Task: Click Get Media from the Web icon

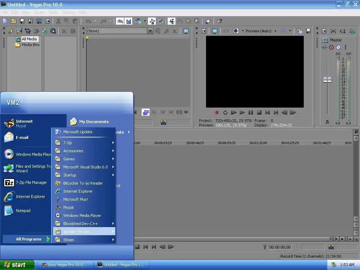Action: (53, 31)
